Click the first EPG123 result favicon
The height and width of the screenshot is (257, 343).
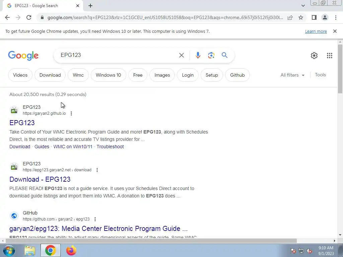pyautogui.click(x=14, y=110)
